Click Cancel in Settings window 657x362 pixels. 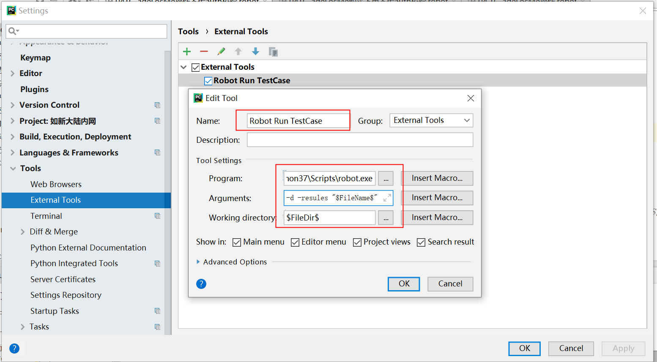coord(571,348)
